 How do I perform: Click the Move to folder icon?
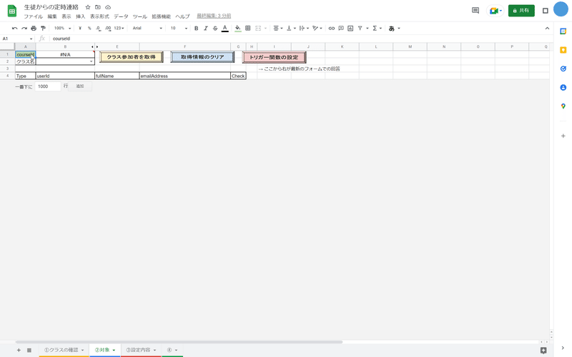coord(98,7)
